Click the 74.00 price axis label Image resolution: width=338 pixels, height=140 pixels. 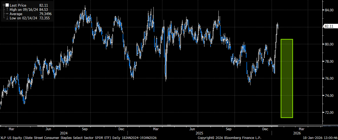pyautogui.click(x=329, y=96)
